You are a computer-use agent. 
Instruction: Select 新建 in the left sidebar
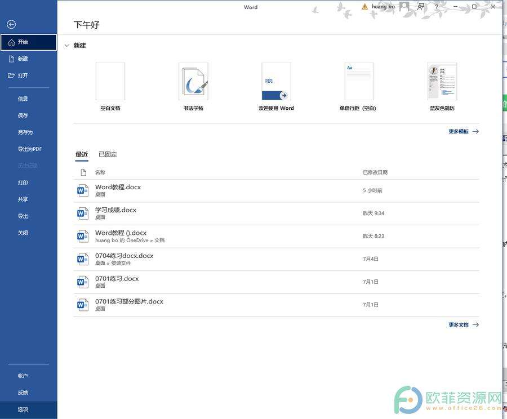point(29,59)
